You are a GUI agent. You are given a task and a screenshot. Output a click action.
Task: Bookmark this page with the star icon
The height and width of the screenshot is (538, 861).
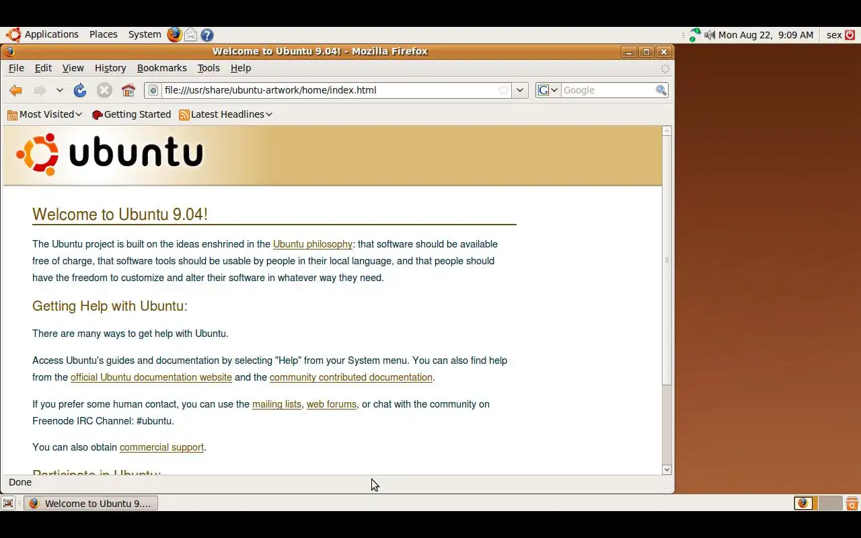pos(503,90)
